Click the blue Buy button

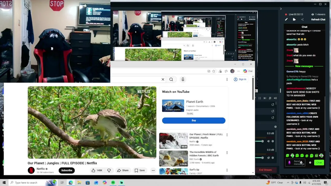point(194,120)
